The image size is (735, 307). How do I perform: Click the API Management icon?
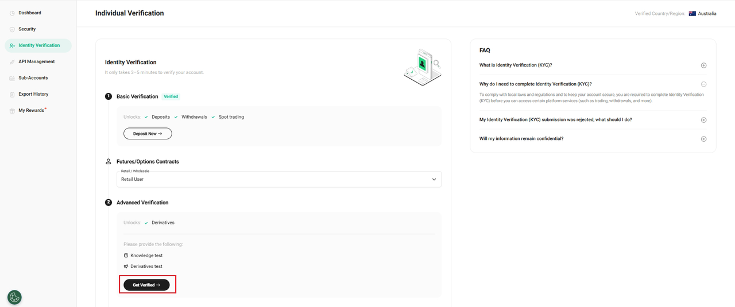tap(12, 62)
